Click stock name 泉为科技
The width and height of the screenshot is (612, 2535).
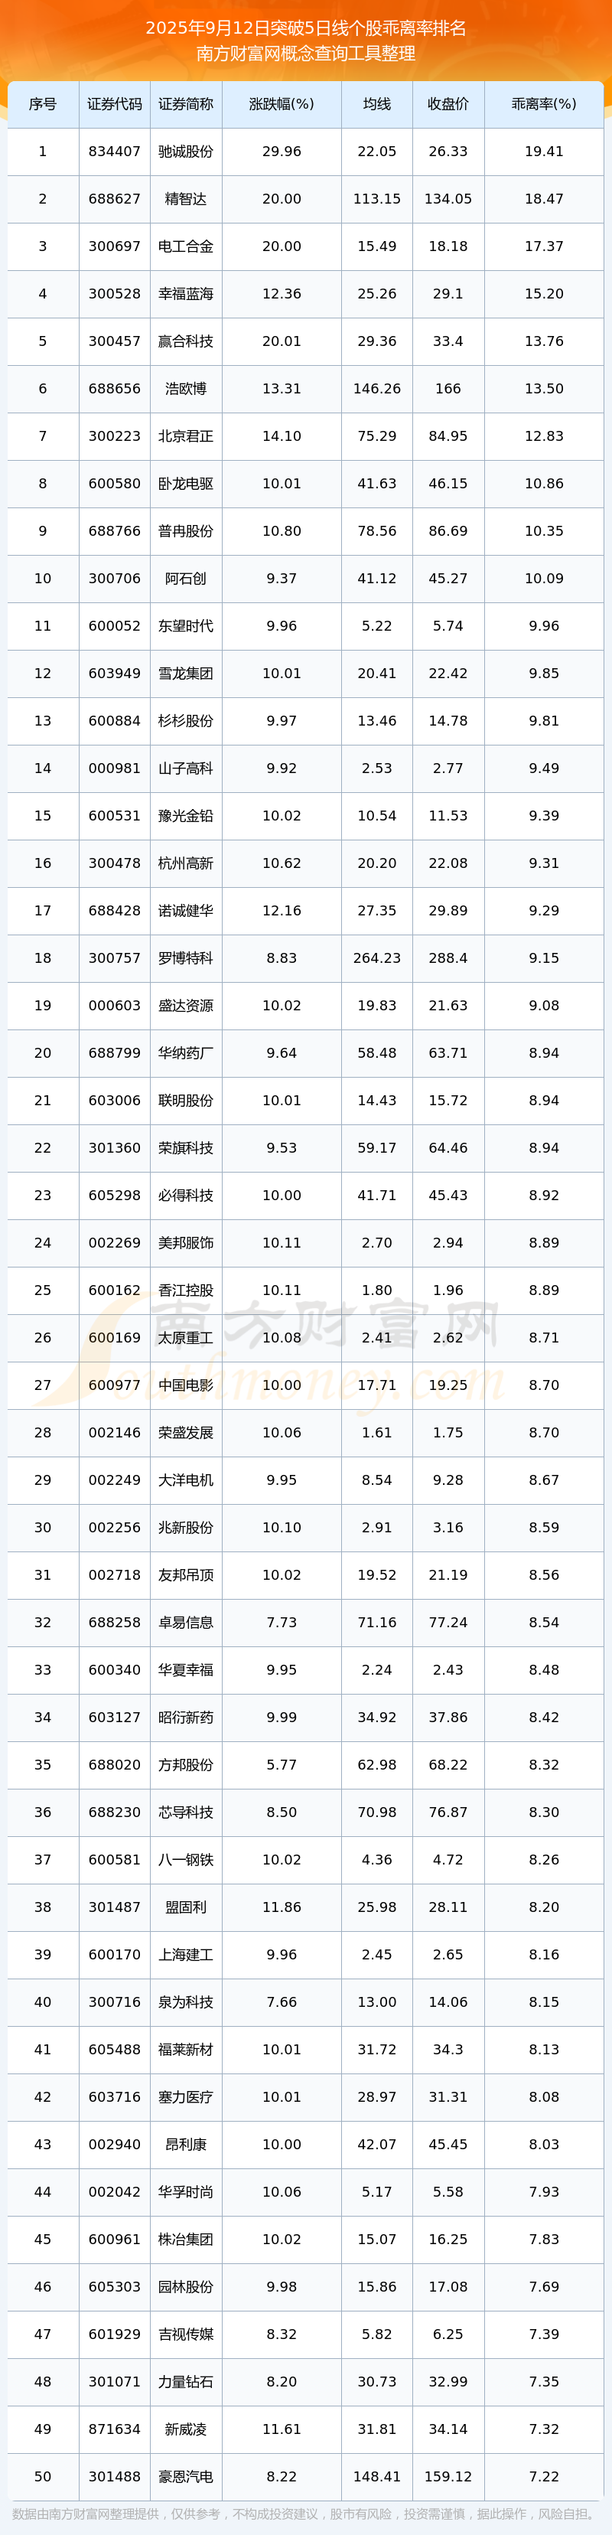tap(186, 2002)
